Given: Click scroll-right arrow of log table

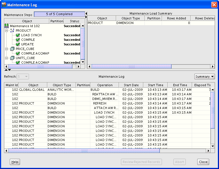Looking at the screenshot, I should point(208,151).
